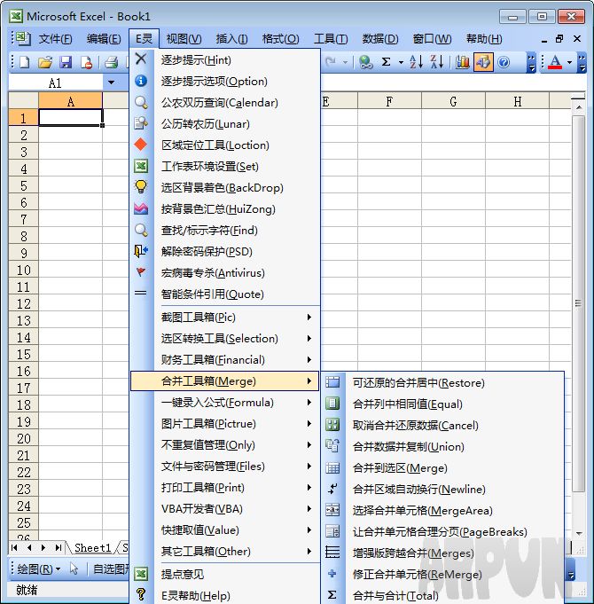
Task: Open the Name Box dropdown arrow
Action: click(111, 82)
